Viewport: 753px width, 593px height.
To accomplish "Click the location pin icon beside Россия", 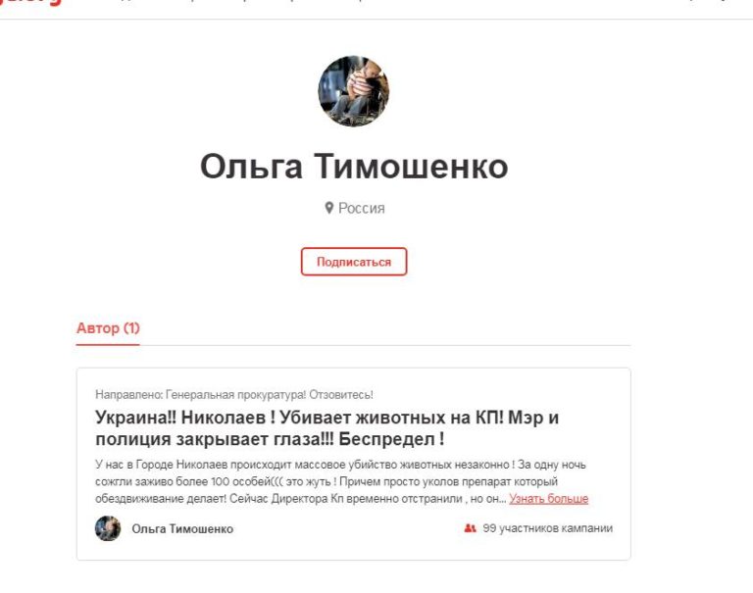I will click(x=329, y=208).
